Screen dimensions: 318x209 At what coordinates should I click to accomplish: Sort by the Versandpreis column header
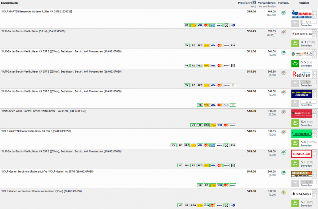coord(266,3)
